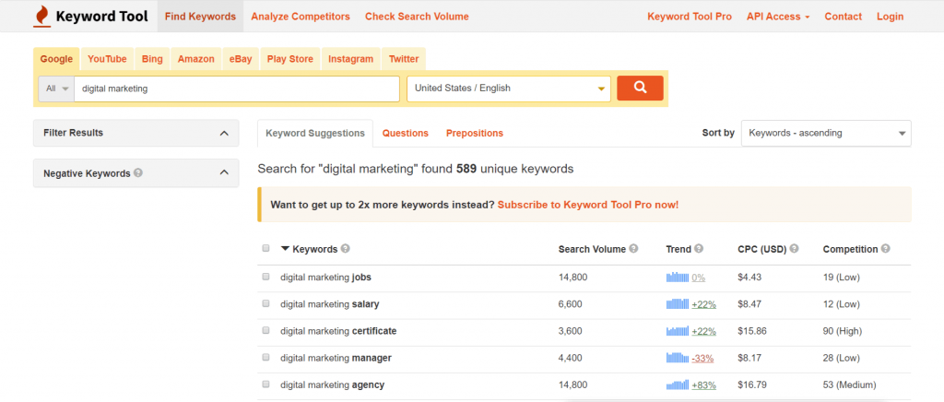Check the digital marketing manager row
Image resolution: width=944 pixels, height=402 pixels.
[x=265, y=358]
